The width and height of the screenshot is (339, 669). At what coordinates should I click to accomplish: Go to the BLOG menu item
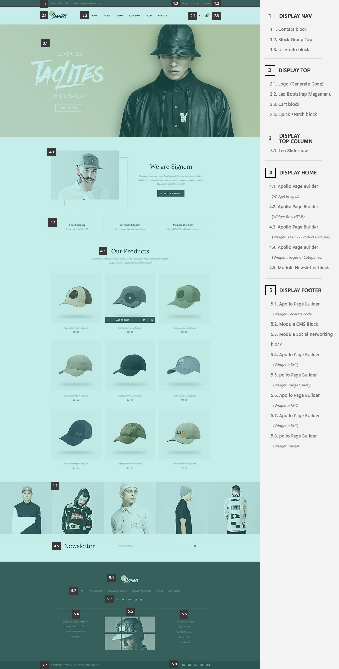tap(149, 16)
